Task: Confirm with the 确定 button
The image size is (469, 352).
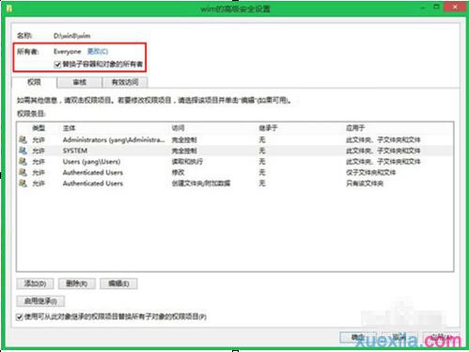Action: tap(358, 337)
